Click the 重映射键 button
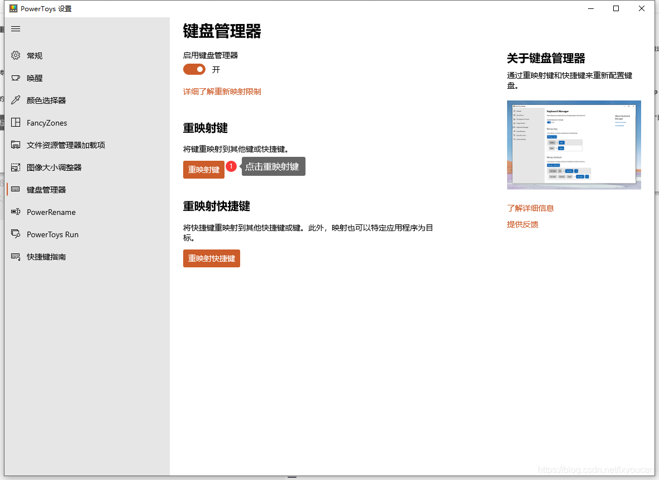Viewport: 659px width, 480px height. pyautogui.click(x=204, y=170)
